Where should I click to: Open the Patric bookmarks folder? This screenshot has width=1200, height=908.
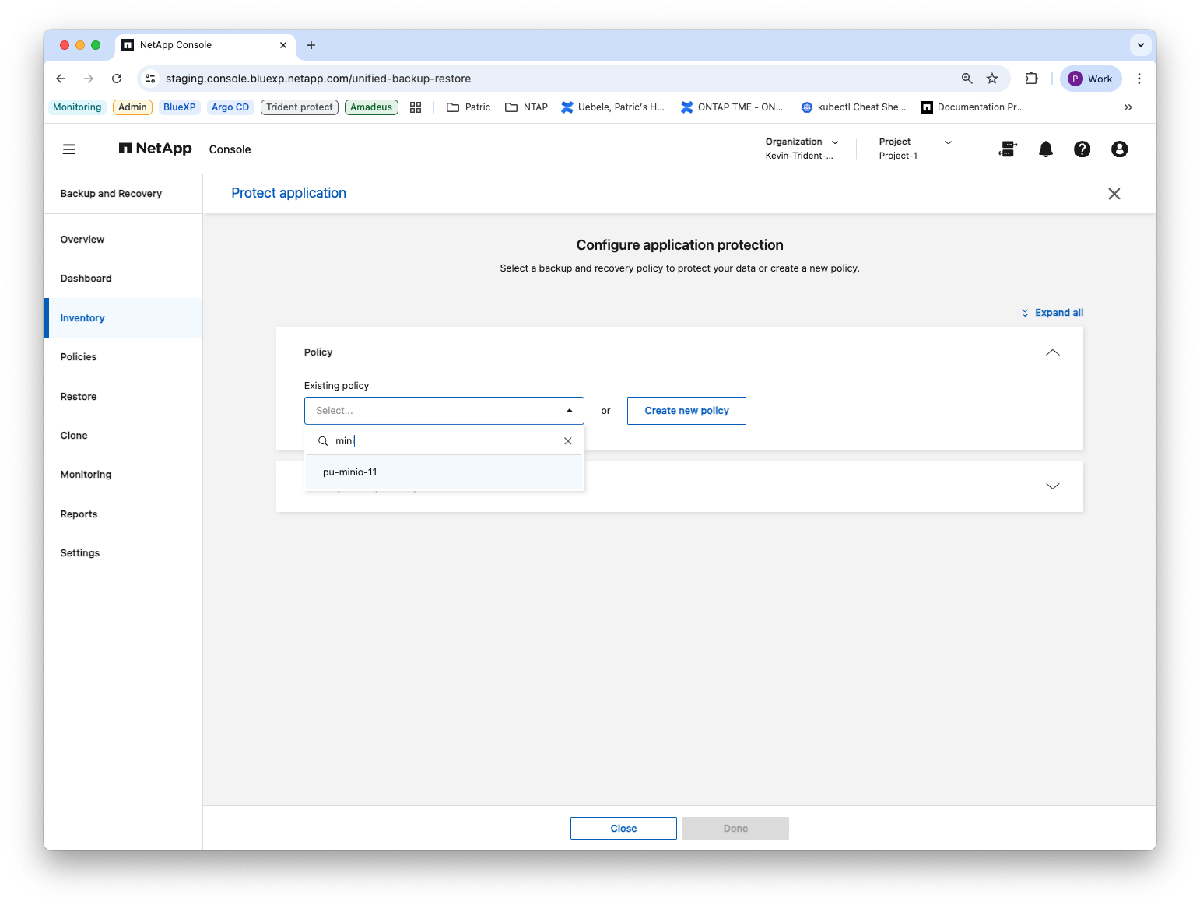point(468,107)
